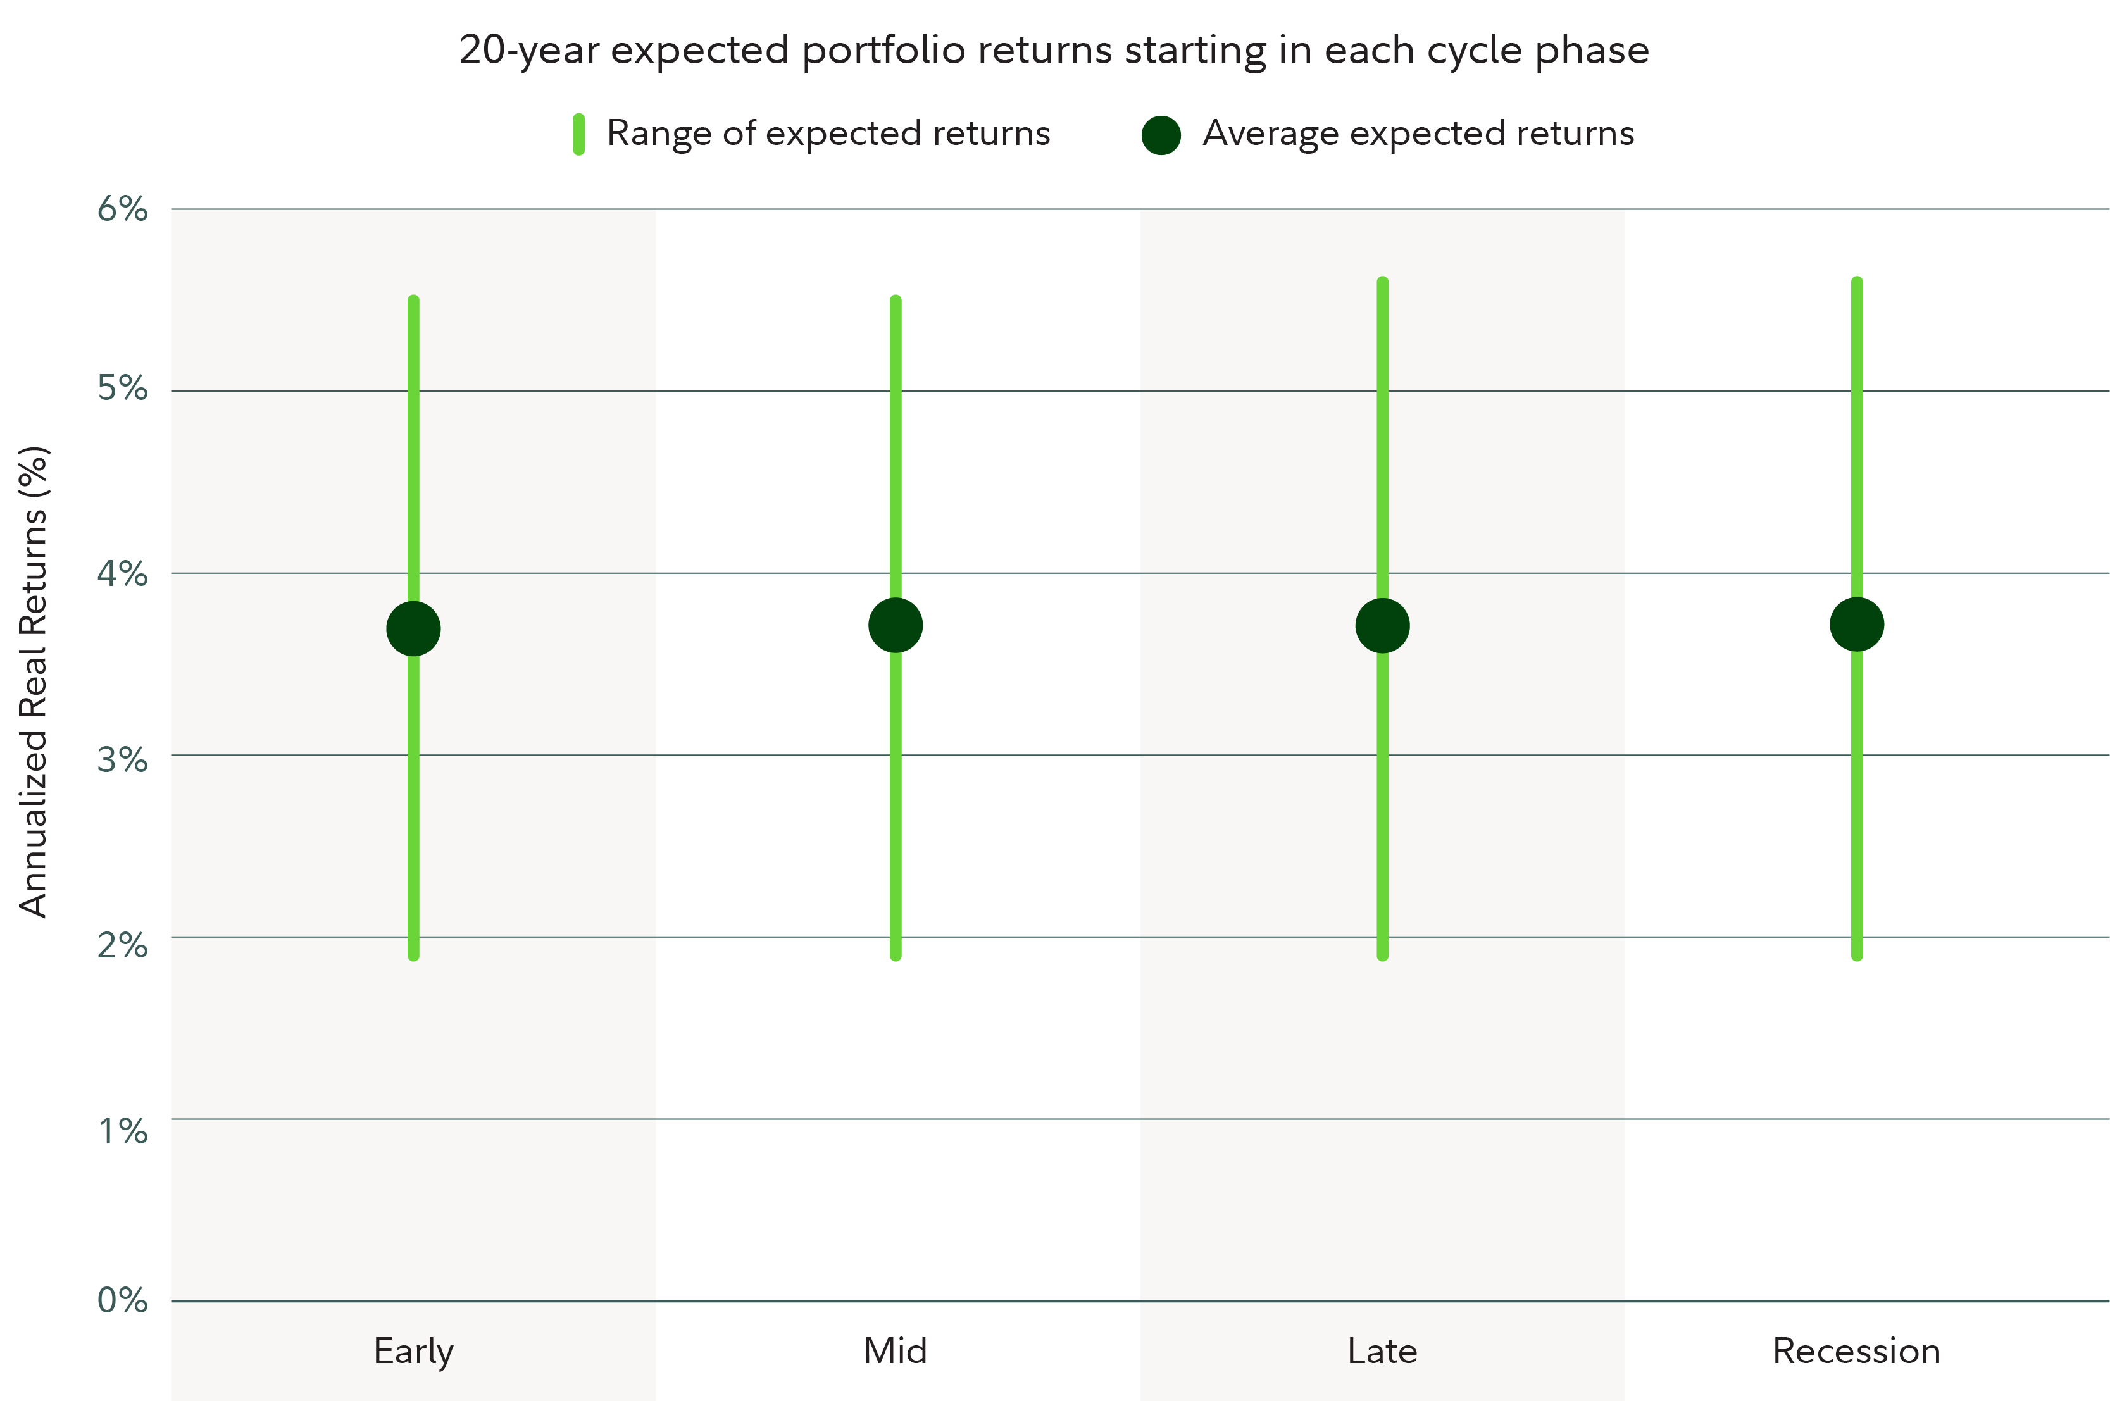Viewport: 2110px width, 1401px height.
Task: Click the 'Early' x-axis label
Action: (x=414, y=1351)
